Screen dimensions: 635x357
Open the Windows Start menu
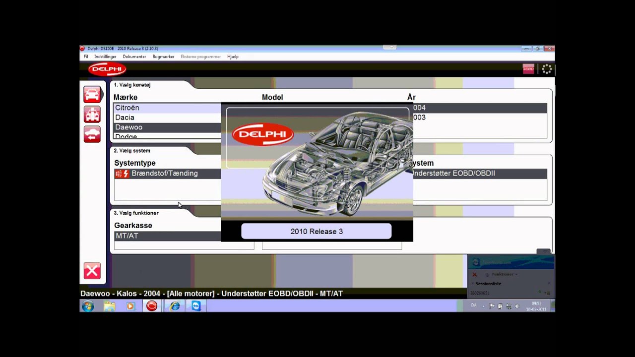88,306
